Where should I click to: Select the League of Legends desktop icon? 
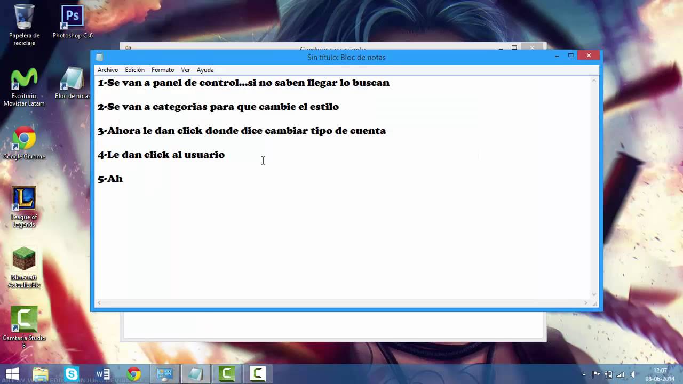click(24, 207)
